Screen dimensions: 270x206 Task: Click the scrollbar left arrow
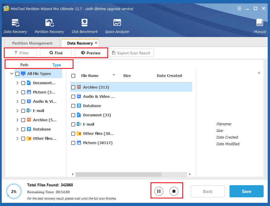(x=73, y=174)
